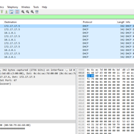Screen dimensions: 134x134
Task: Open the Help menu
Action: click(x=44, y=7)
